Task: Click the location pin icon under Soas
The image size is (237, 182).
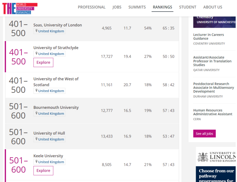Action: [x=37, y=31]
